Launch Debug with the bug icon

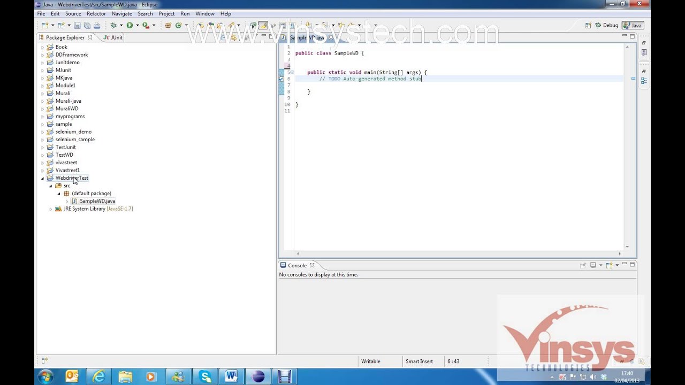pos(113,25)
